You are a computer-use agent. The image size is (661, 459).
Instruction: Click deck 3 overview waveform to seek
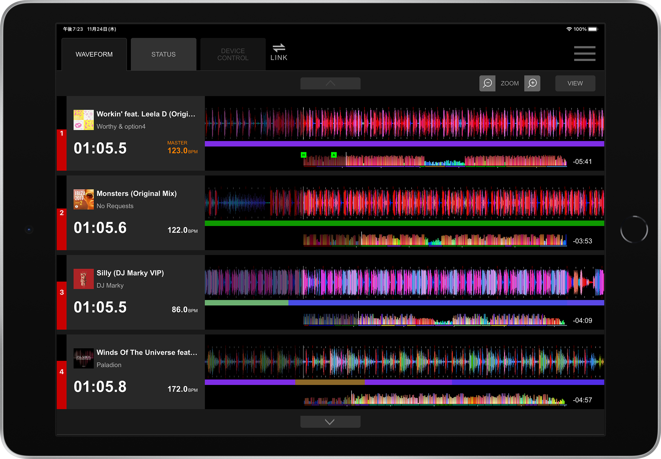[x=435, y=320]
